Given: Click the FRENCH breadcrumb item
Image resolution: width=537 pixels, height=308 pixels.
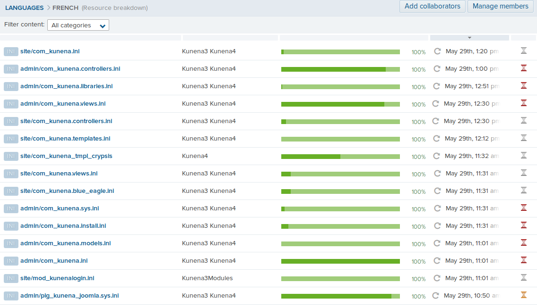Looking at the screenshot, I should [65, 8].
